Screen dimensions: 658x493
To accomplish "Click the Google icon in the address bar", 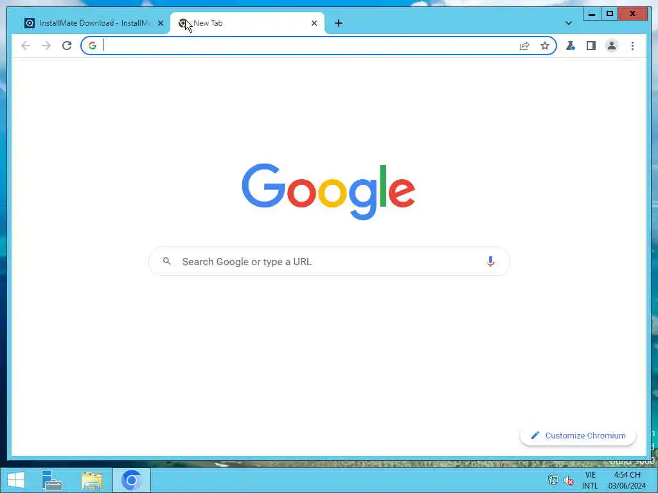I will pyautogui.click(x=93, y=46).
